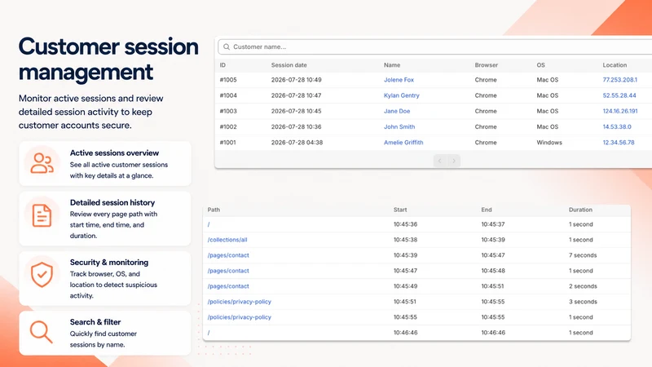This screenshot has height=367, width=652.
Task: Click the Name column header
Action: tap(392, 65)
